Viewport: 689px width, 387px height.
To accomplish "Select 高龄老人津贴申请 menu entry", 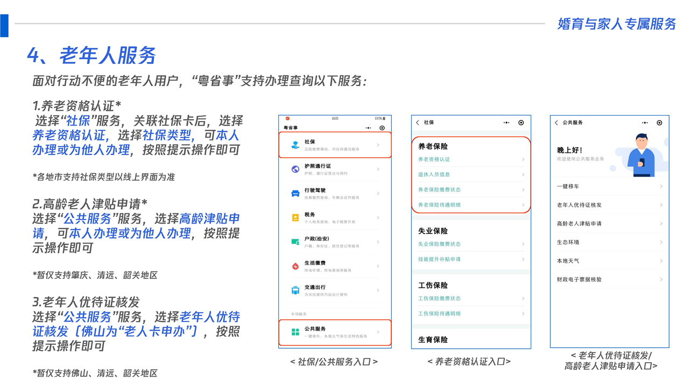I will [x=579, y=224].
